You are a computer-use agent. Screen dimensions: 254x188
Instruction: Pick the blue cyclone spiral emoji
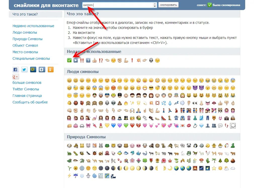click(x=95, y=176)
